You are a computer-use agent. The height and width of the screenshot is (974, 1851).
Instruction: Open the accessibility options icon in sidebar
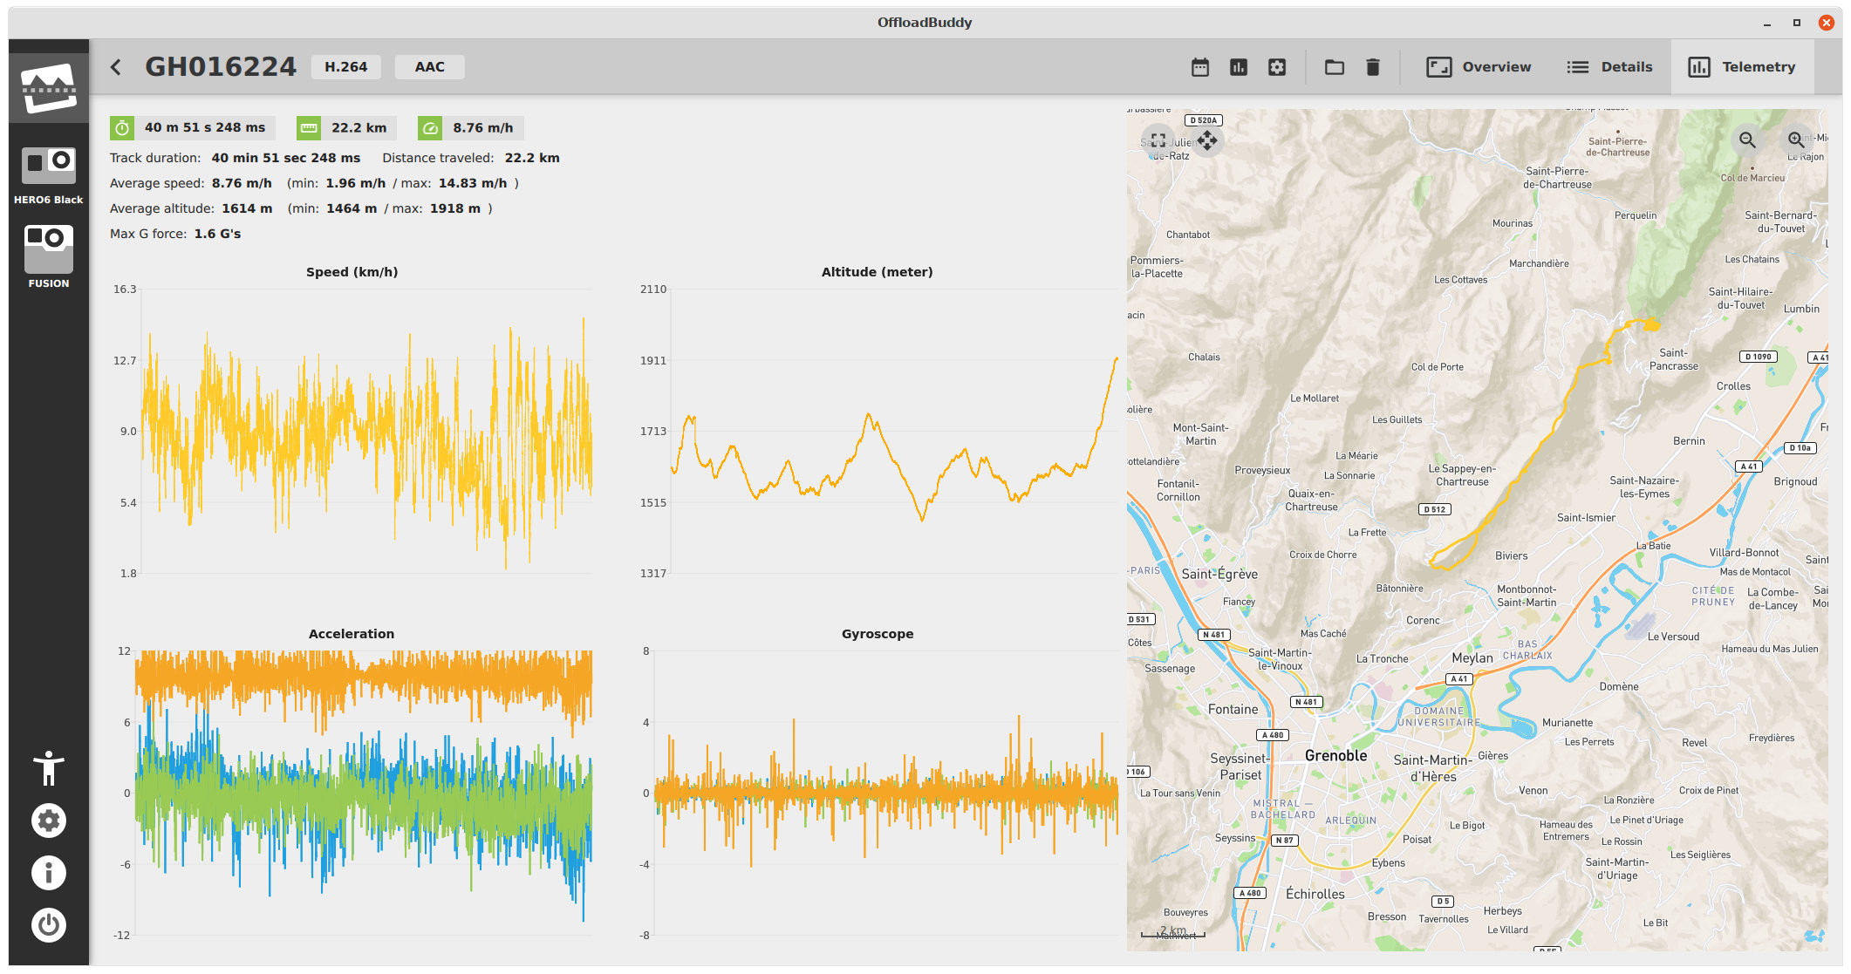click(49, 768)
